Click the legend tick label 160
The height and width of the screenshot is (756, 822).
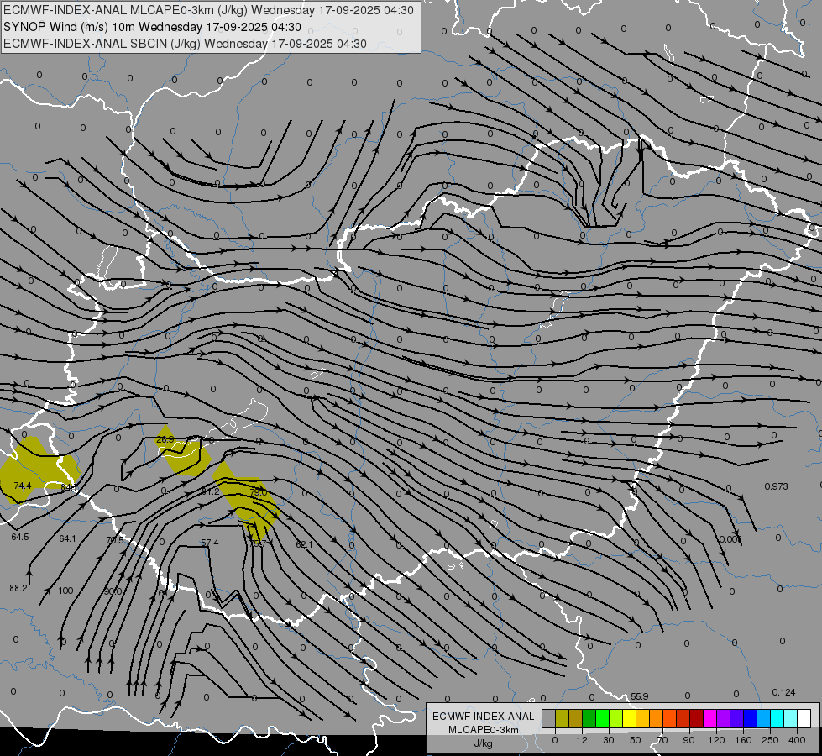(743, 740)
